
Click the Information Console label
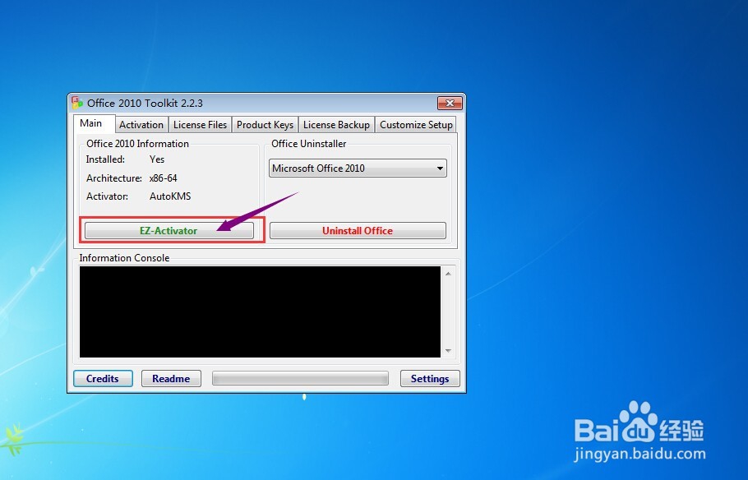124,257
